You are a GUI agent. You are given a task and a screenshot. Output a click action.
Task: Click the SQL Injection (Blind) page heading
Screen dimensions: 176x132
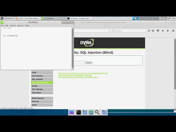pos(94,53)
